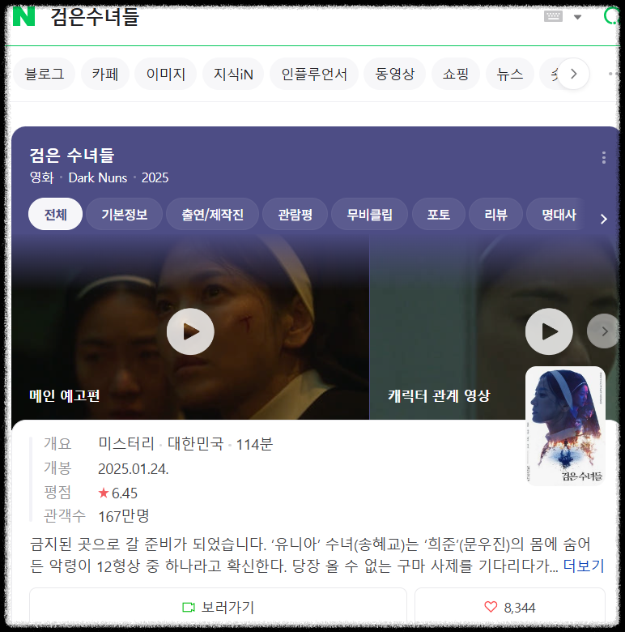Select the 블로그 search category
The image size is (625, 632).
coord(45,74)
